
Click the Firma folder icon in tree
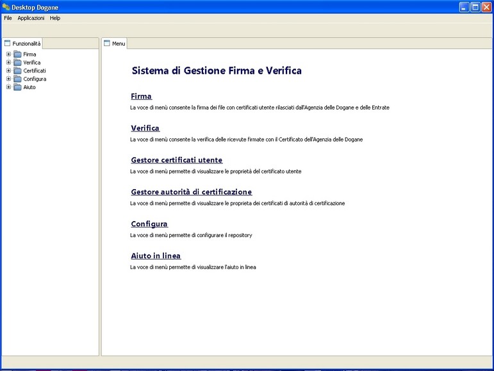[18, 54]
